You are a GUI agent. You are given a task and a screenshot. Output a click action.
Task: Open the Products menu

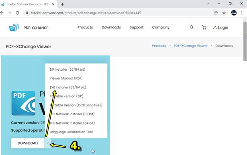click(x=85, y=27)
